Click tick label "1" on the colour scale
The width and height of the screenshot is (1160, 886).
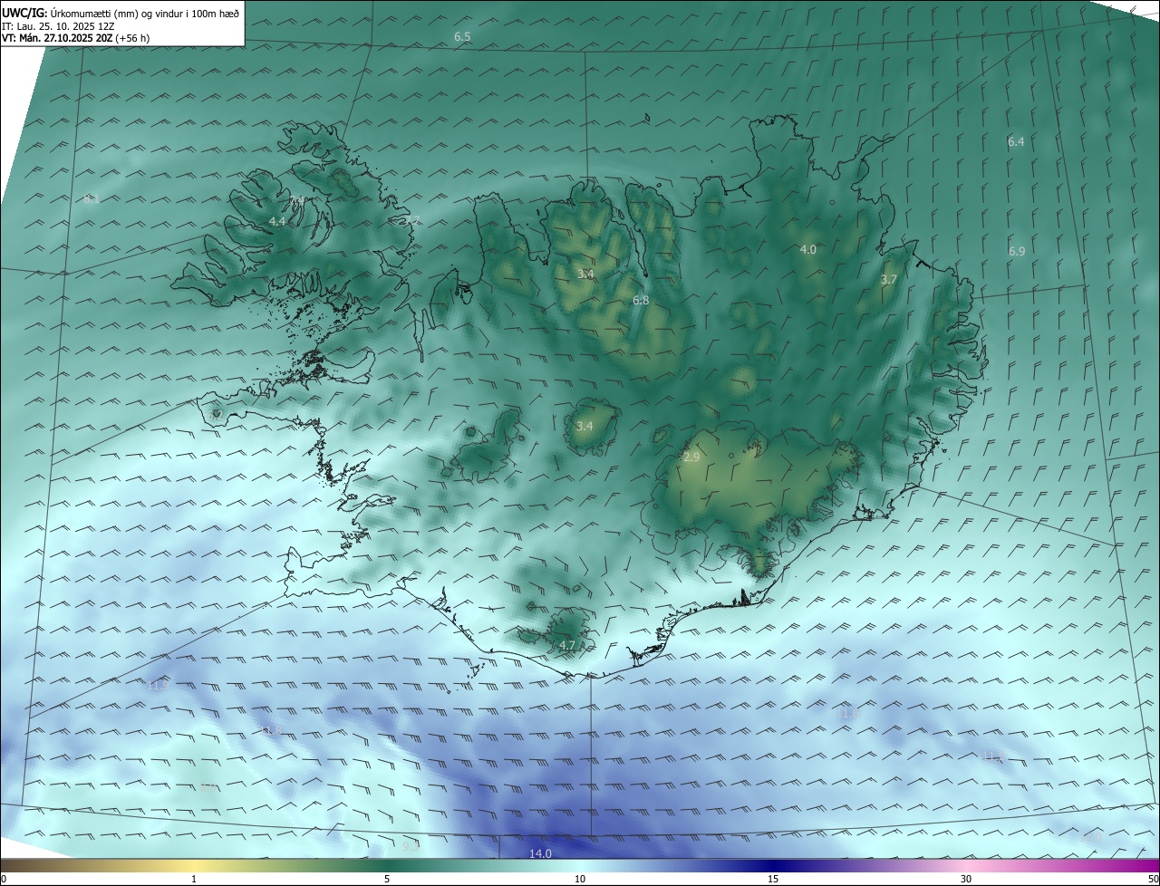point(194,879)
